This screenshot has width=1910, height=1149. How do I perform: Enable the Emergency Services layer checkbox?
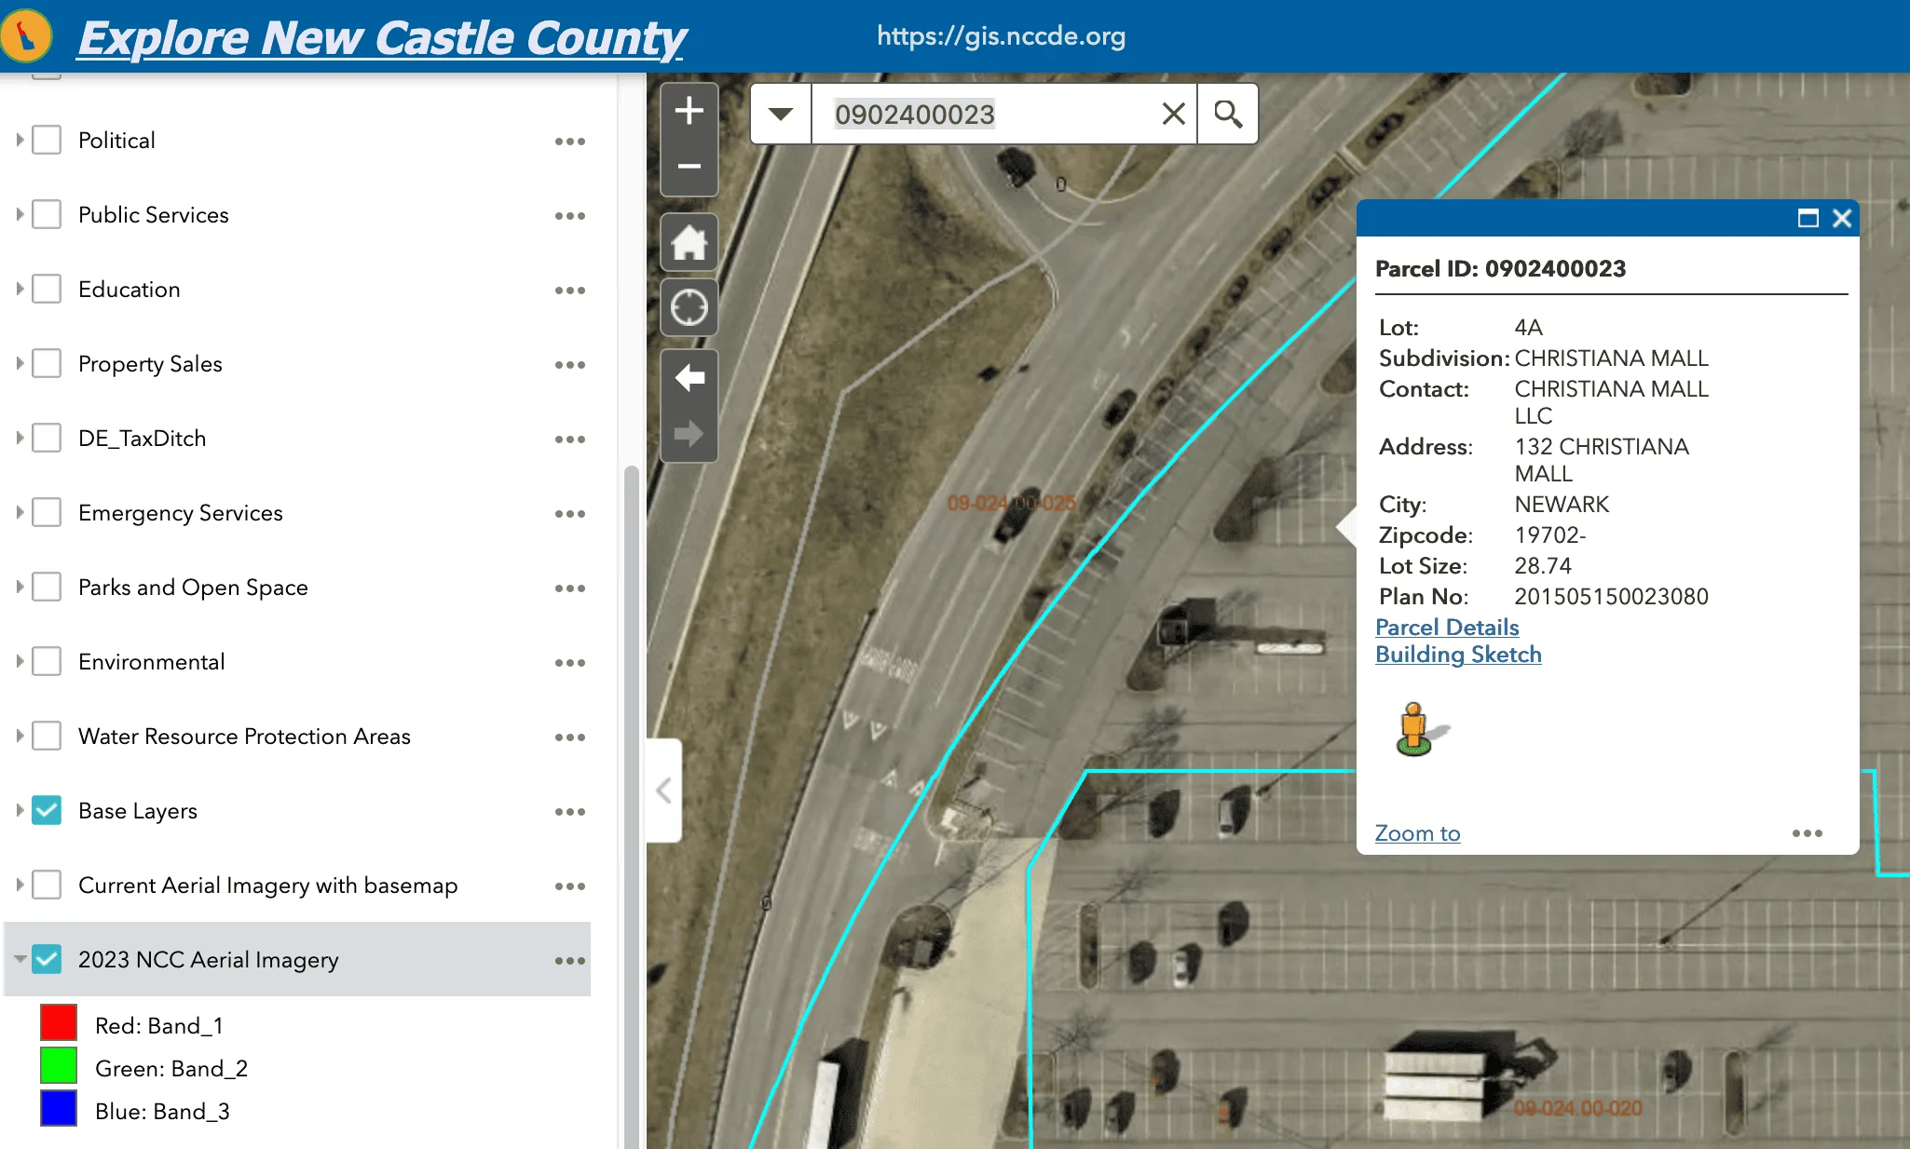point(47,512)
